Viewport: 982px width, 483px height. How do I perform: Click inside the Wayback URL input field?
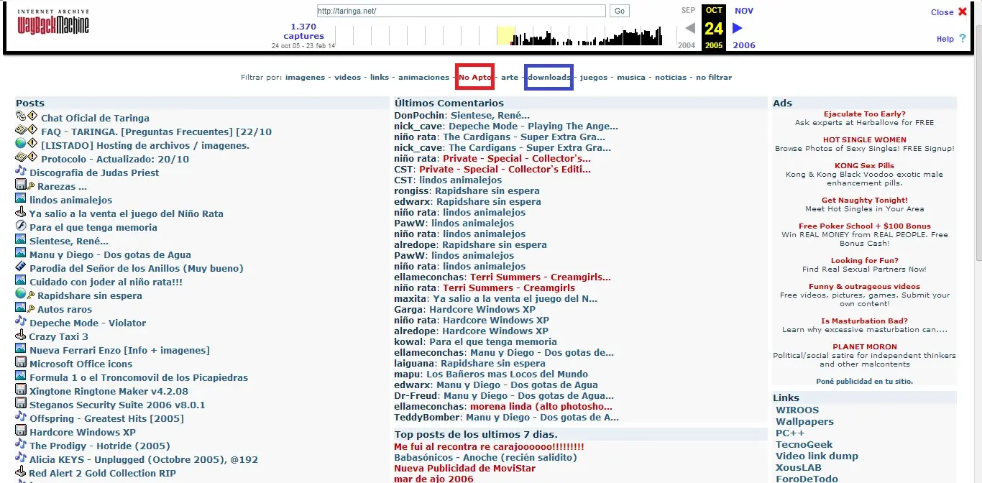[x=462, y=11]
